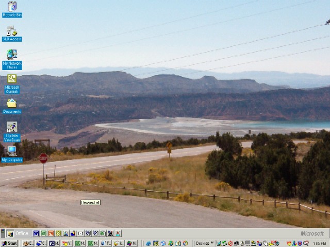The height and width of the screenshot is (247, 330).
Task: Click the Office shortcut bar control icon
Action: [x=10, y=234]
